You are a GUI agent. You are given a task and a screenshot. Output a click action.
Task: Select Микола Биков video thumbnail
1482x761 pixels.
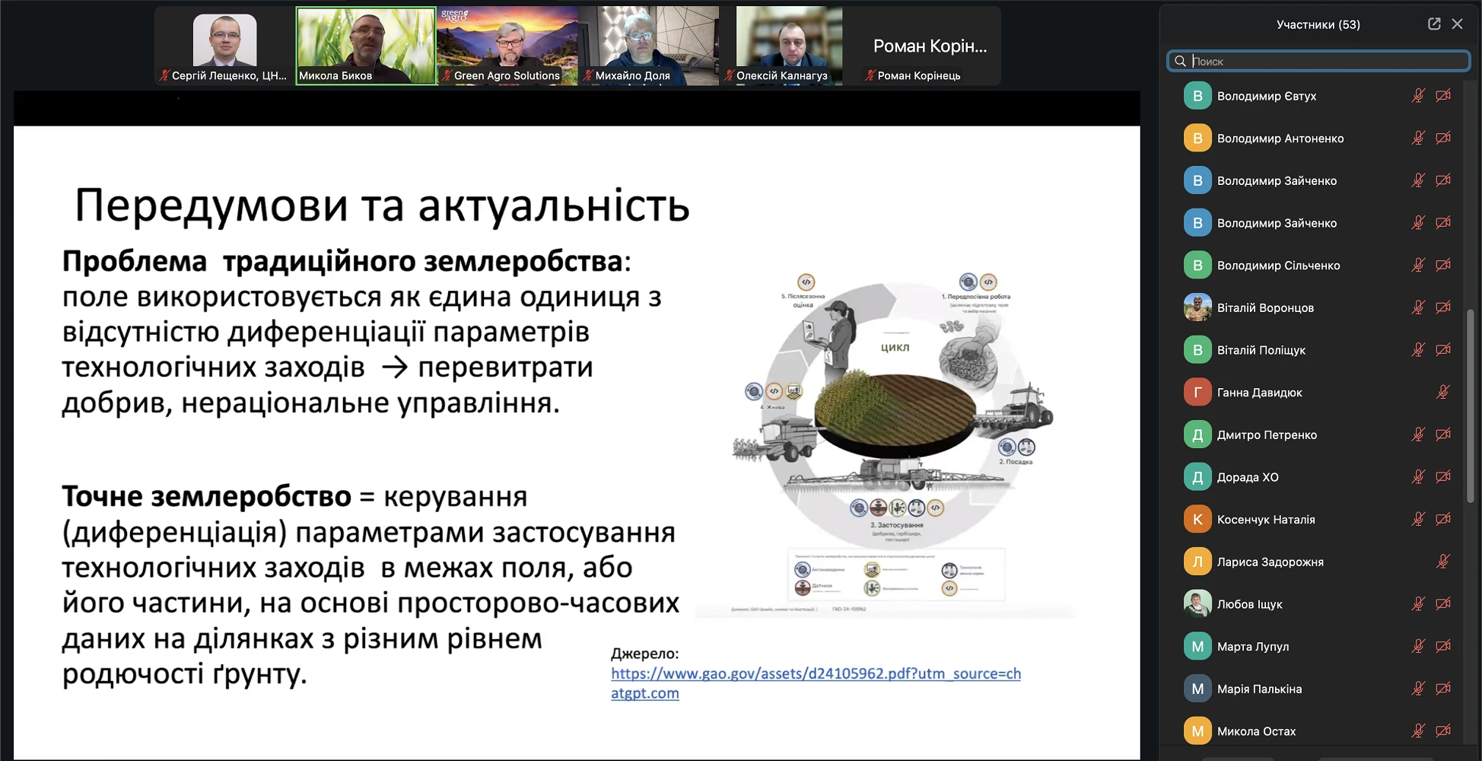(366, 46)
